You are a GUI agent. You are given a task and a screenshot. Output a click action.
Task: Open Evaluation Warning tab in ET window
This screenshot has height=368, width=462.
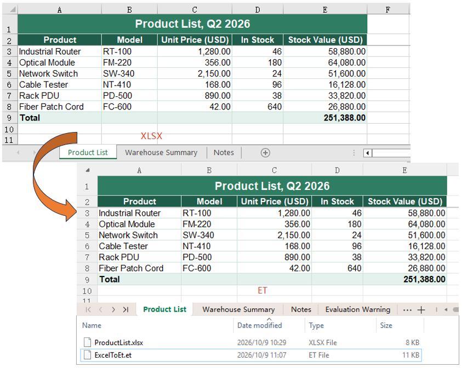(x=358, y=309)
